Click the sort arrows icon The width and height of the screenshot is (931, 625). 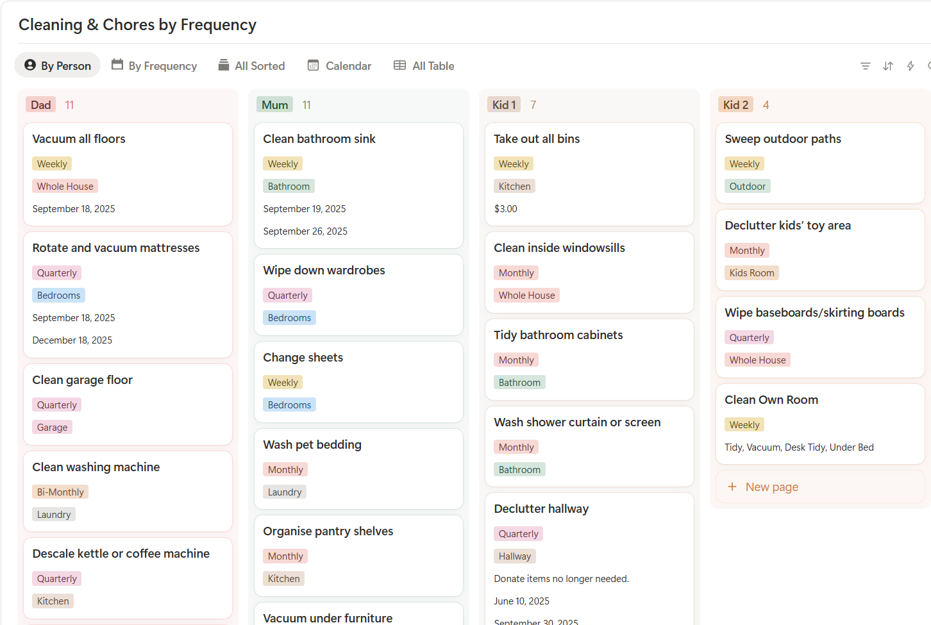tap(888, 66)
